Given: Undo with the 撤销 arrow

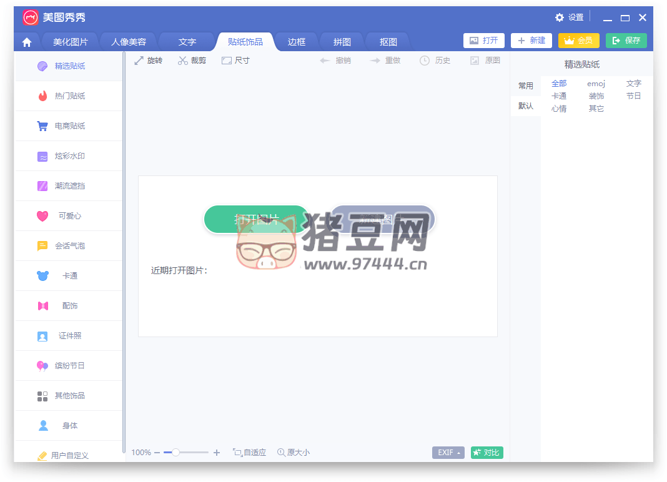Looking at the screenshot, I should coord(335,61).
